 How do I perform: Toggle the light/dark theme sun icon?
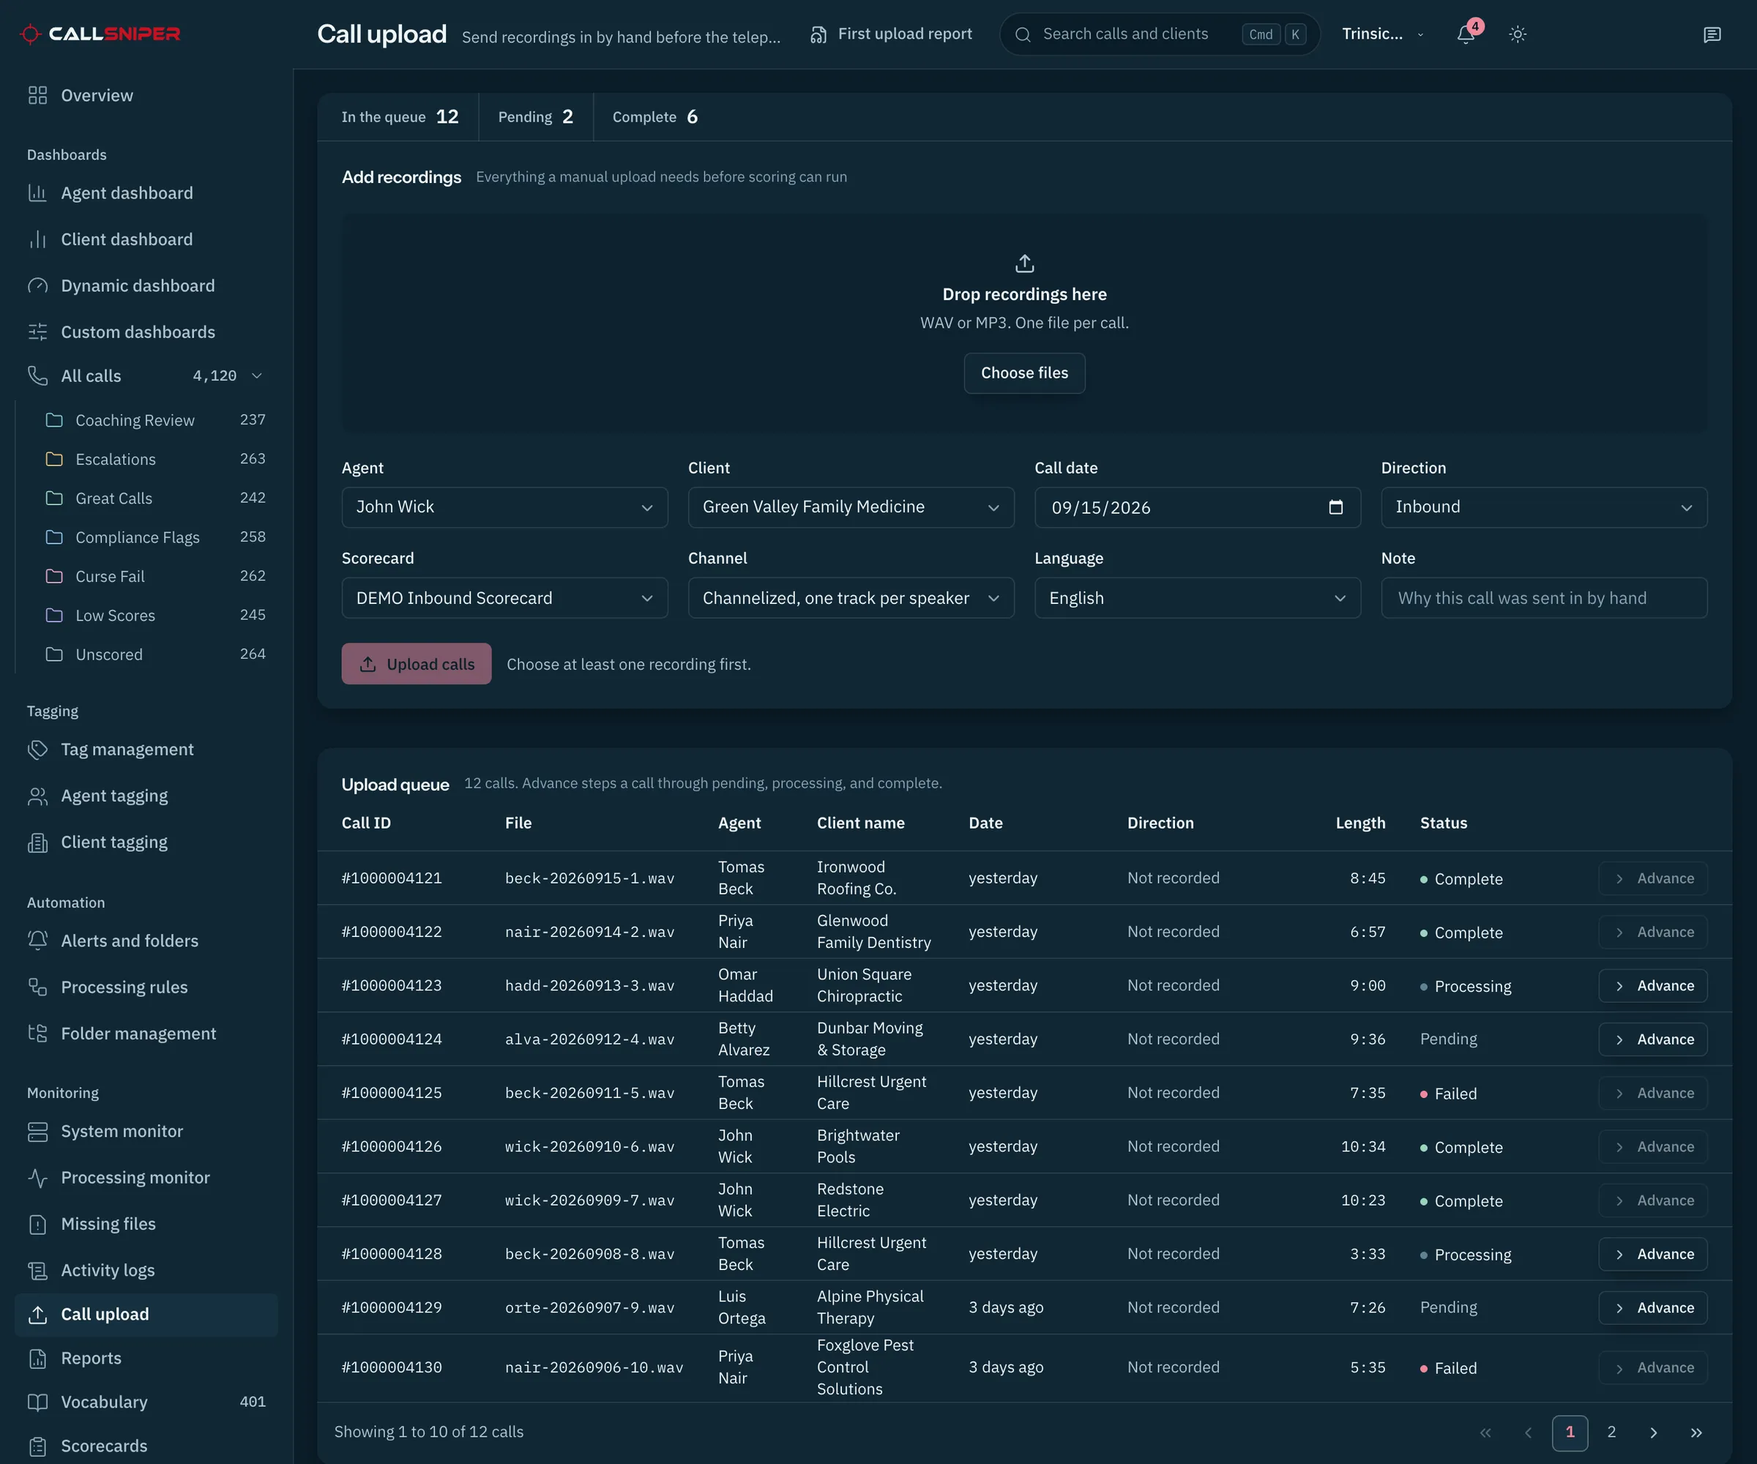click(1518, 34)
